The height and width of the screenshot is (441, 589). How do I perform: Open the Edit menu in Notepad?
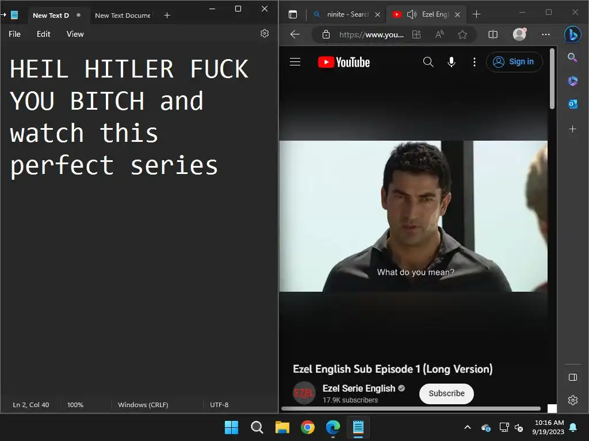pyautogui.click(x=44, y=34)
